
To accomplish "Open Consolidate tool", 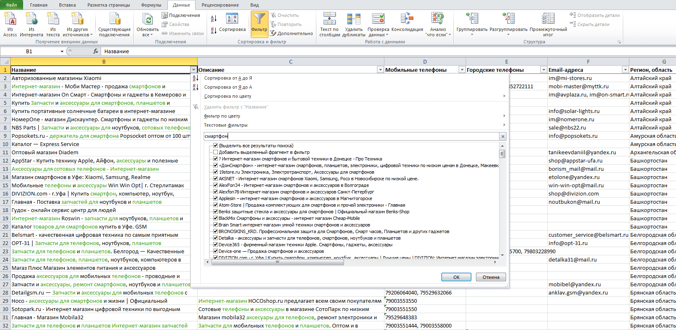I will pos(407,23).
